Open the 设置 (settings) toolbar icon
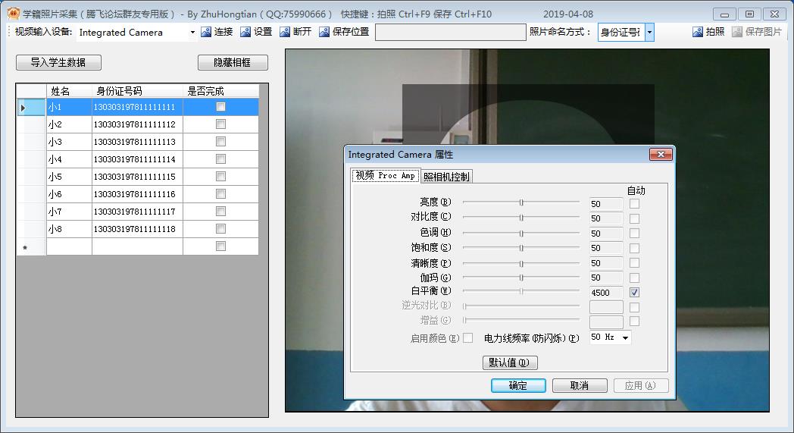This screenshot has height=433, width=794. coord(245,32)
